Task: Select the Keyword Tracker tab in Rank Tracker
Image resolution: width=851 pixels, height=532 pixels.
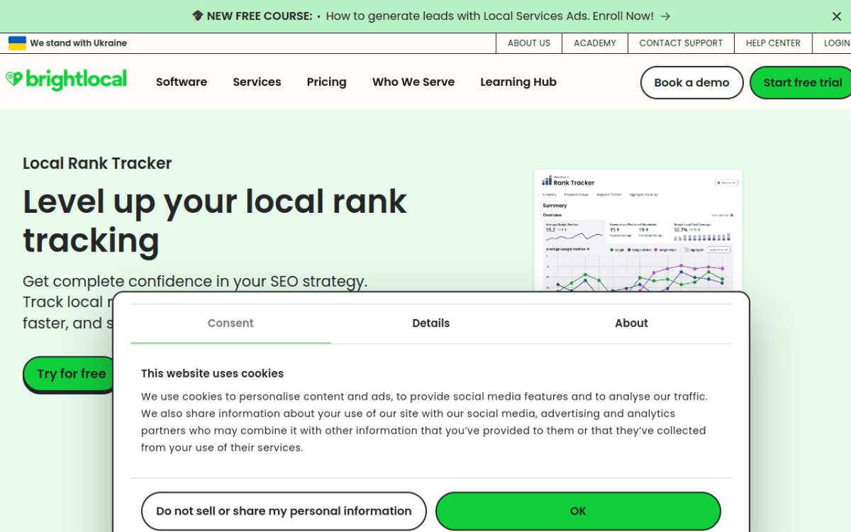Action: (610, 195)
